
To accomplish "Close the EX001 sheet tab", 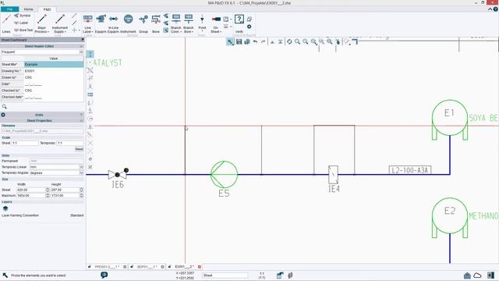I will [x=200, y=267].
